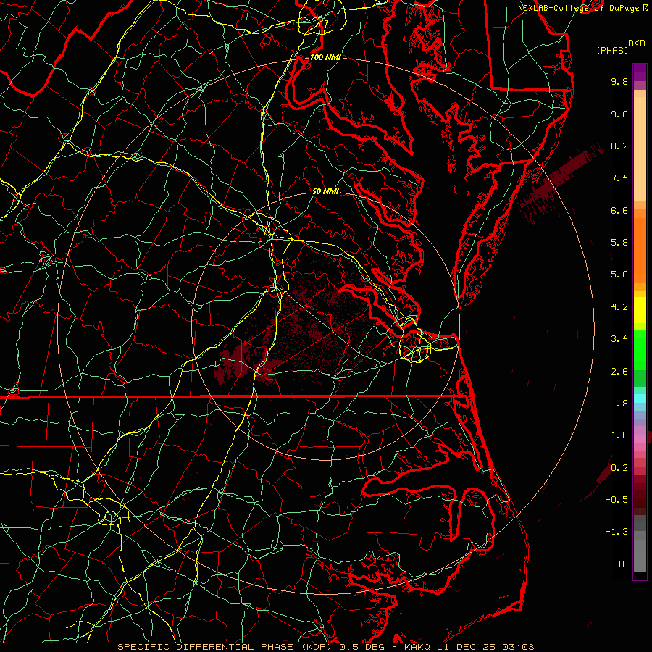Viewport: 652px width, 652px height.
Task: Click the 9.0 legend value
Action: click(619, 114)
